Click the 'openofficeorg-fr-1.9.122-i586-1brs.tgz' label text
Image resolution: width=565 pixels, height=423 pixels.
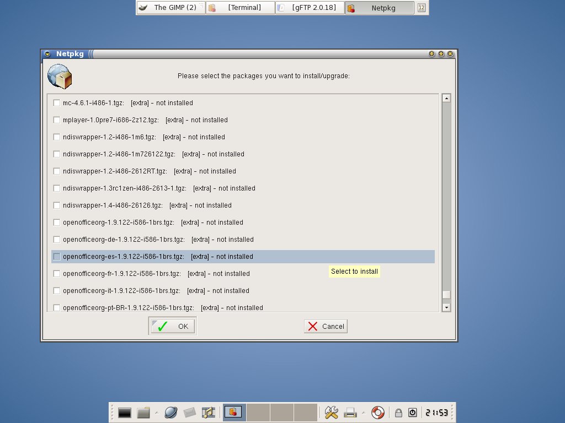122,274
